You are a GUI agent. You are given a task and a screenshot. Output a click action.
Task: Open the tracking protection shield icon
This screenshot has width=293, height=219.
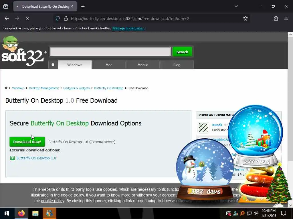(58, 19)
